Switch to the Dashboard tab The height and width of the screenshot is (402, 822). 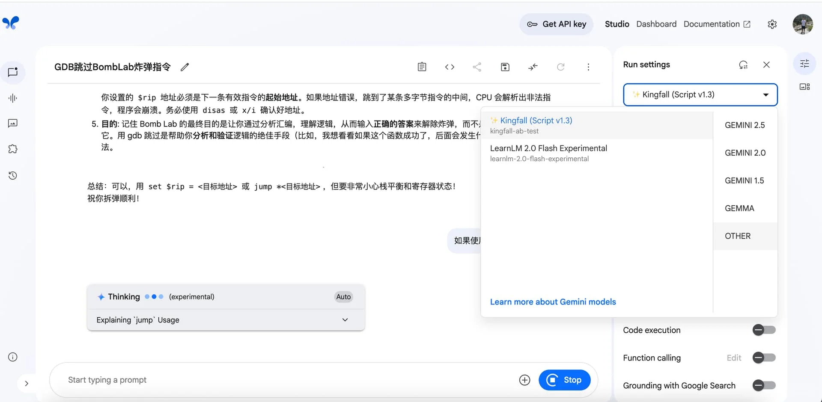tap(656, 24)
